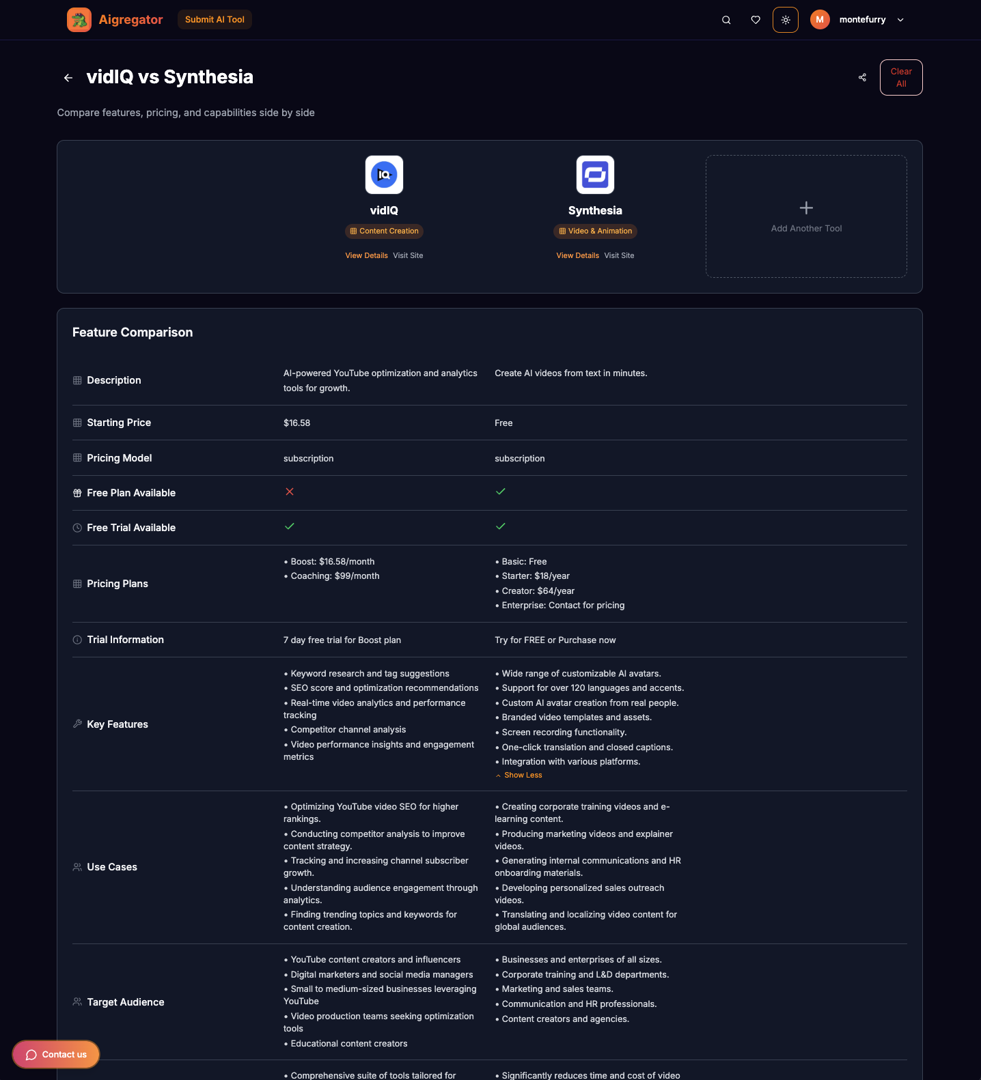Click the Competitor channel analysis feature text
The image size is (981, 1080).
(345, 730)
